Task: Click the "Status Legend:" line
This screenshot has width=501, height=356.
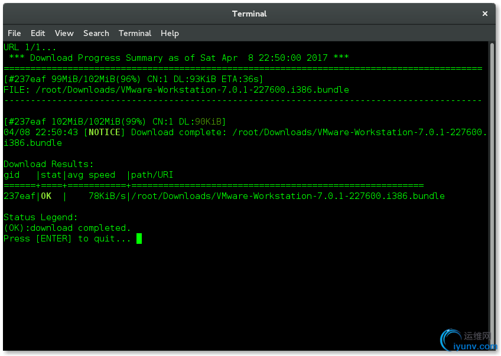Action: pyautogui.click(x=41, y=217)
